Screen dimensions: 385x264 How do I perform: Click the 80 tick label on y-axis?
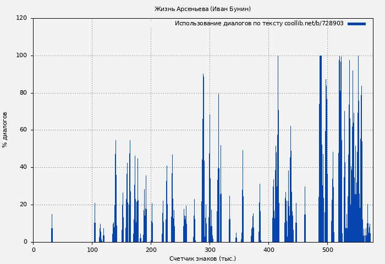(23, 93)
